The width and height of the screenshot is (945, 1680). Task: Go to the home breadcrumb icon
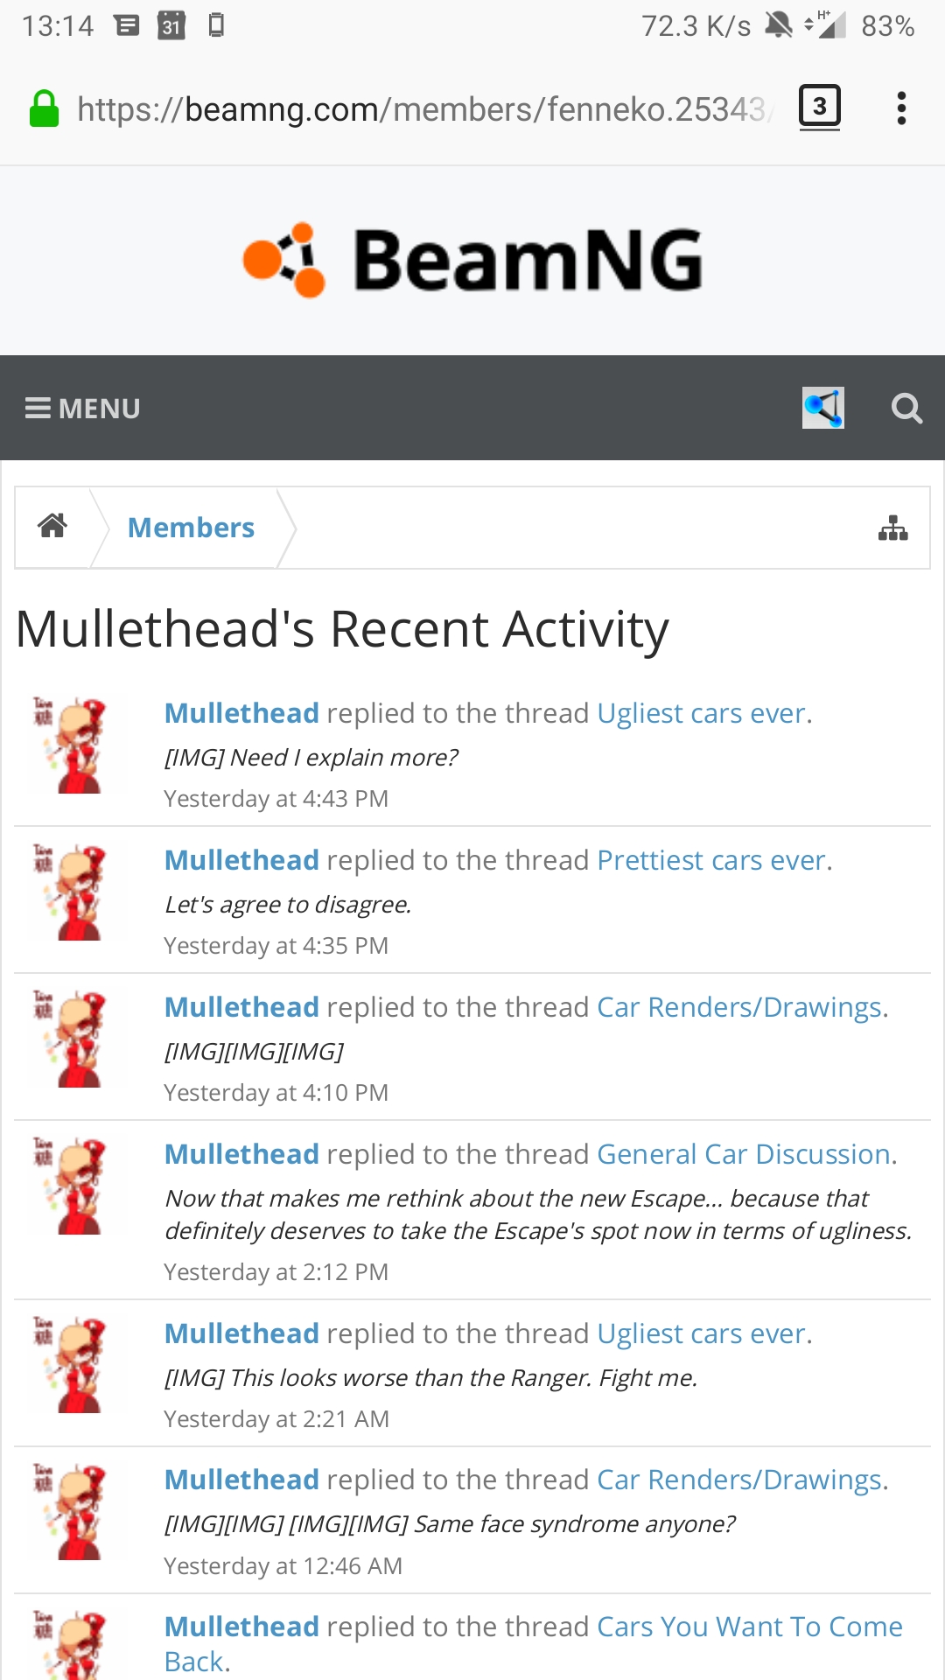[x=52, y=527]
